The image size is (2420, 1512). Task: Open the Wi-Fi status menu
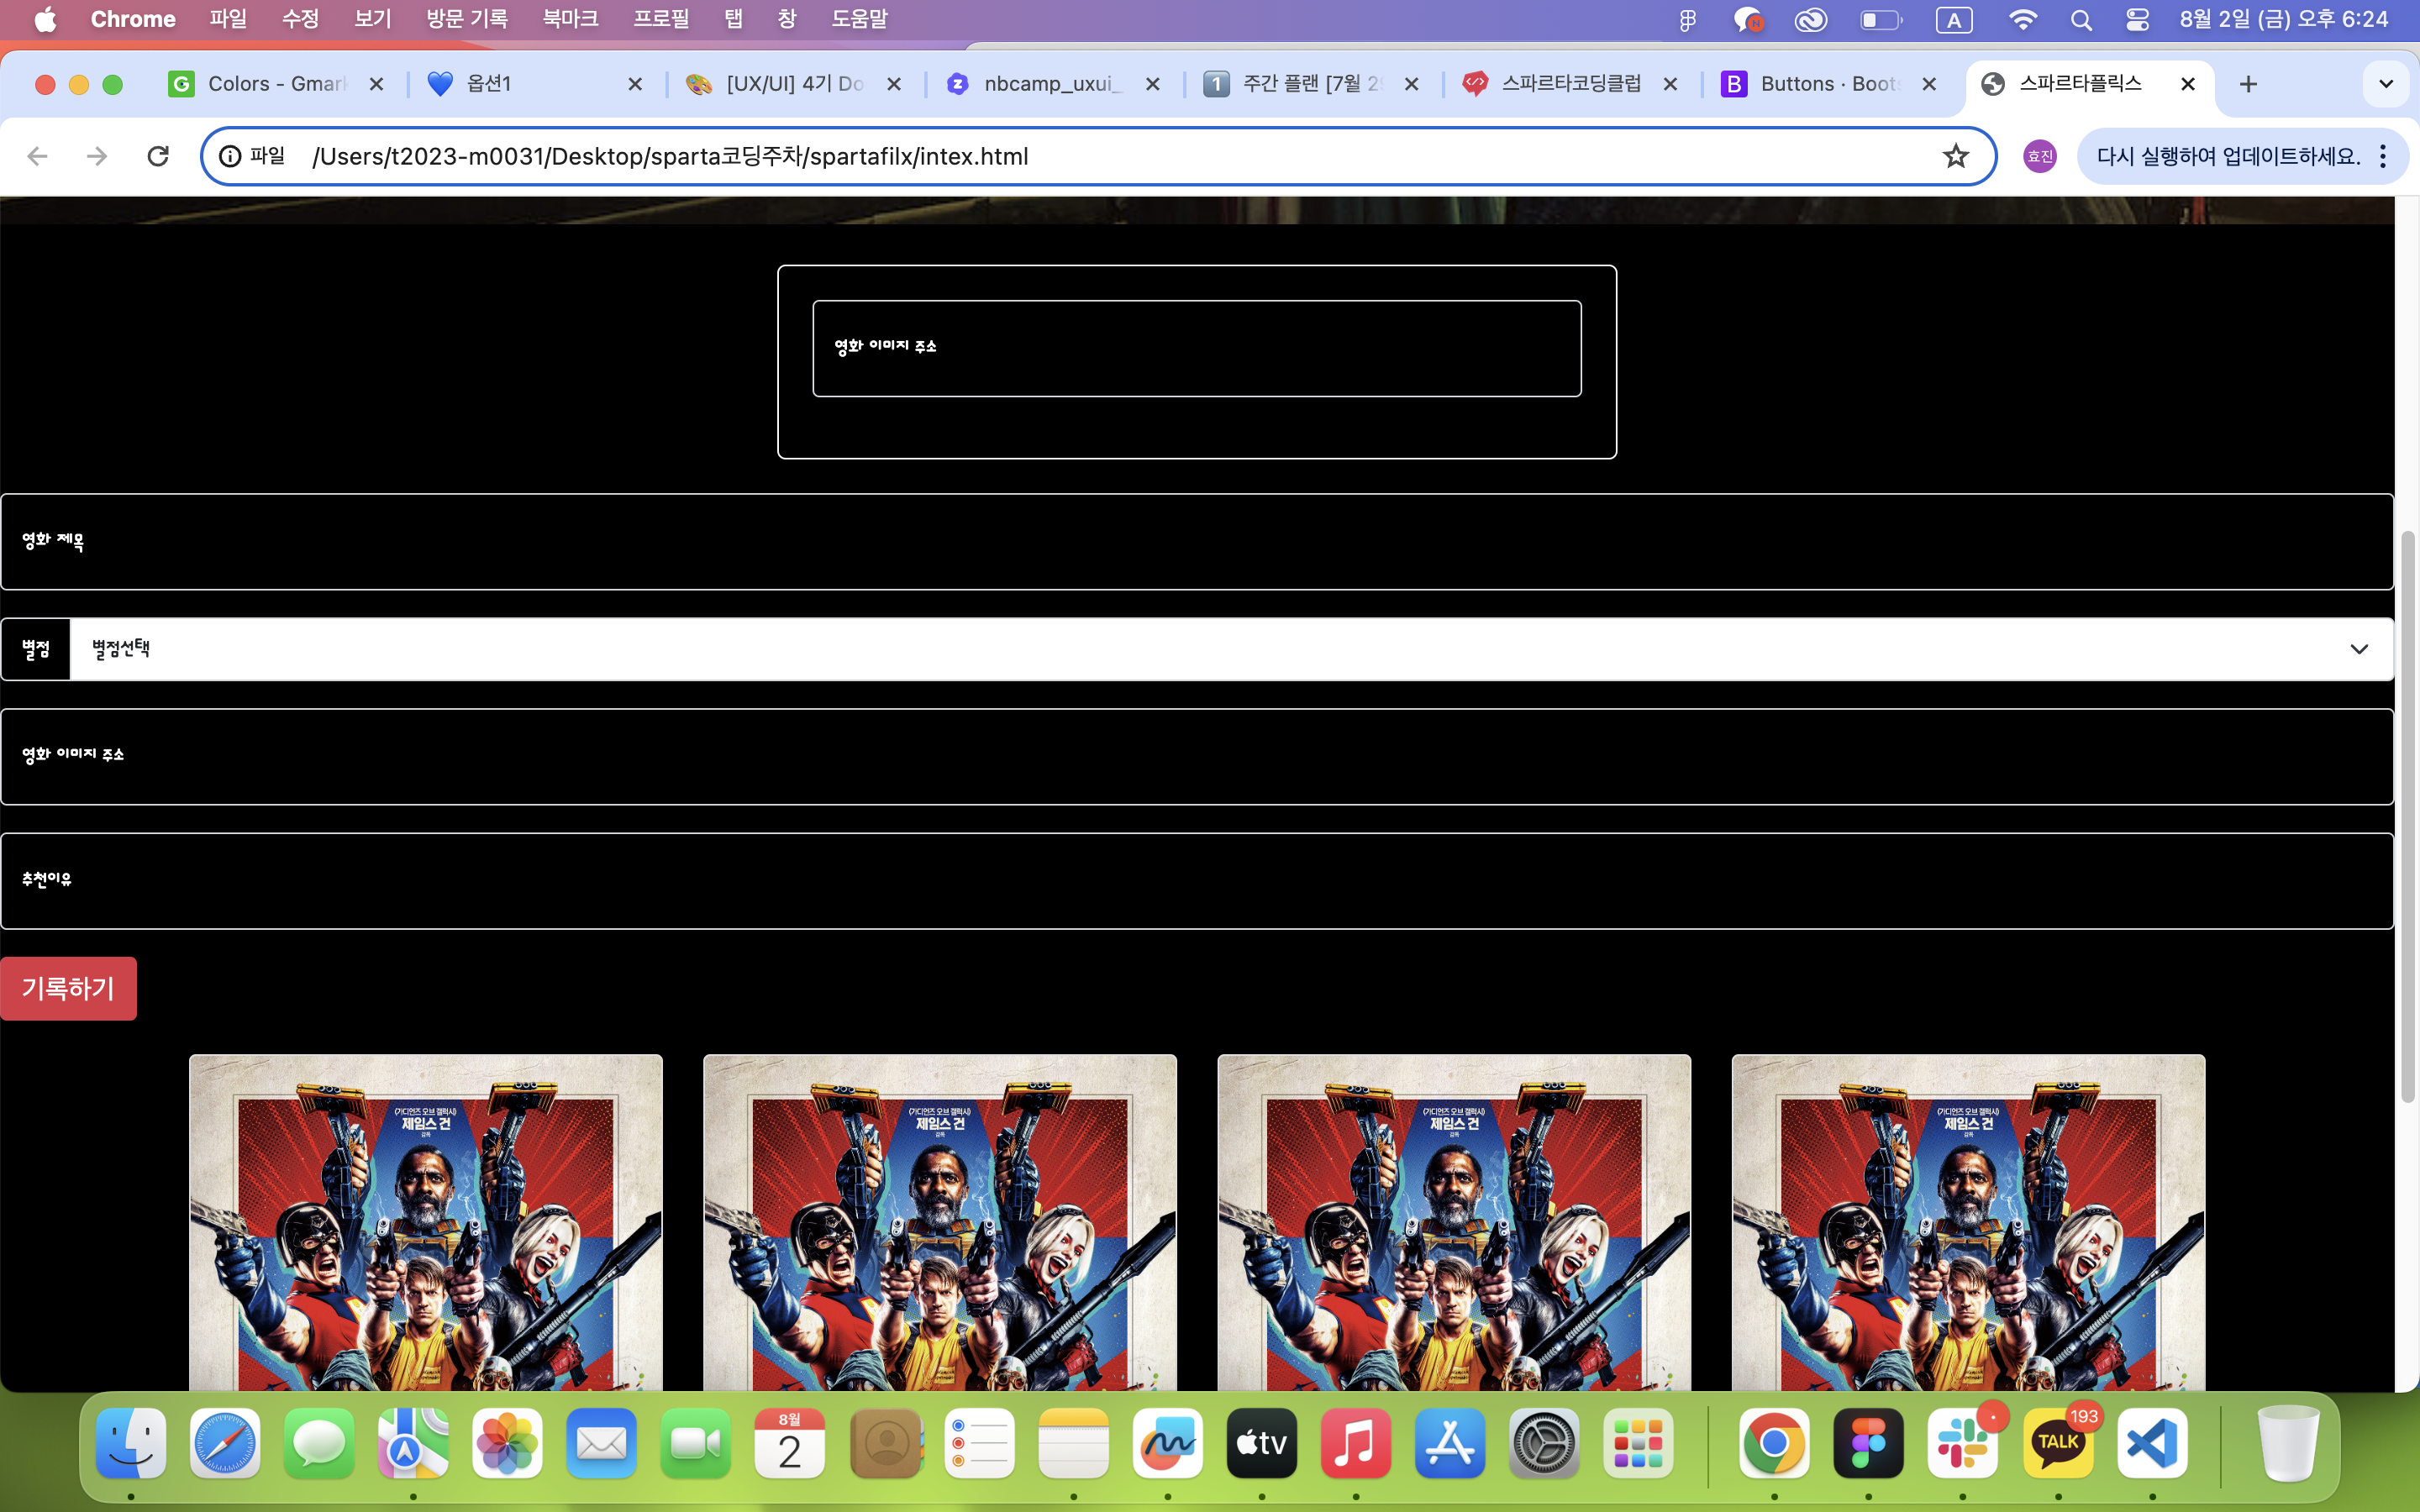click(2022, 20)
